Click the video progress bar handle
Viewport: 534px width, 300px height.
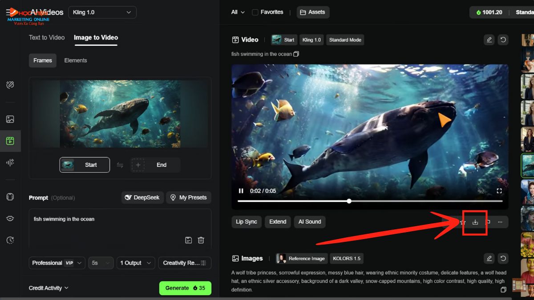tap(349, 201)
